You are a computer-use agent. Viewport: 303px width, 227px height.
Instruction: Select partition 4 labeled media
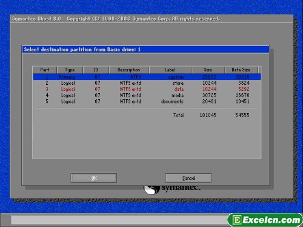tap(147, 95)
